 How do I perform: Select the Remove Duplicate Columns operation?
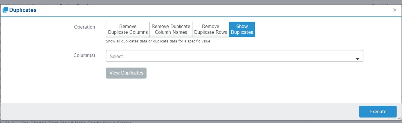[128, 29]
